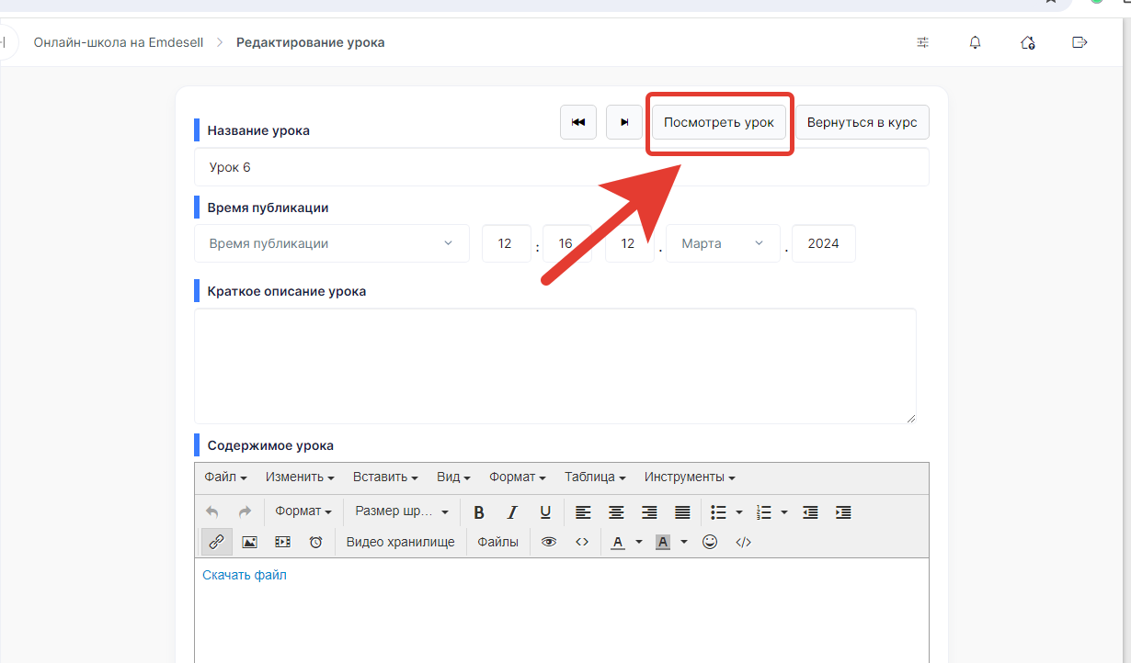Click the lesson name field Урок 6
Image resolution: width=1131 pixels, height=663 pixels.
click(x=562, y=167)
